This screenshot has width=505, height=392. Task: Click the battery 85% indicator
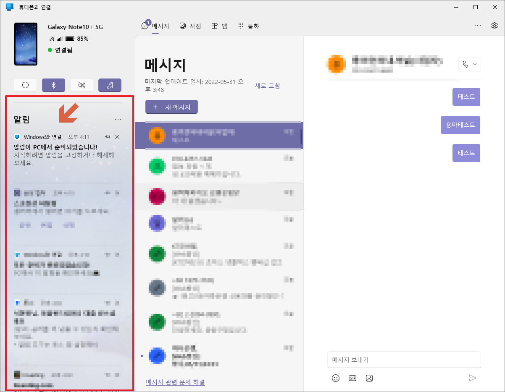point(76,39)
